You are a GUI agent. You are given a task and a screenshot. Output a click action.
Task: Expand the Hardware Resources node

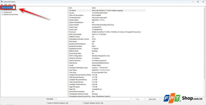tap(2, 10)
